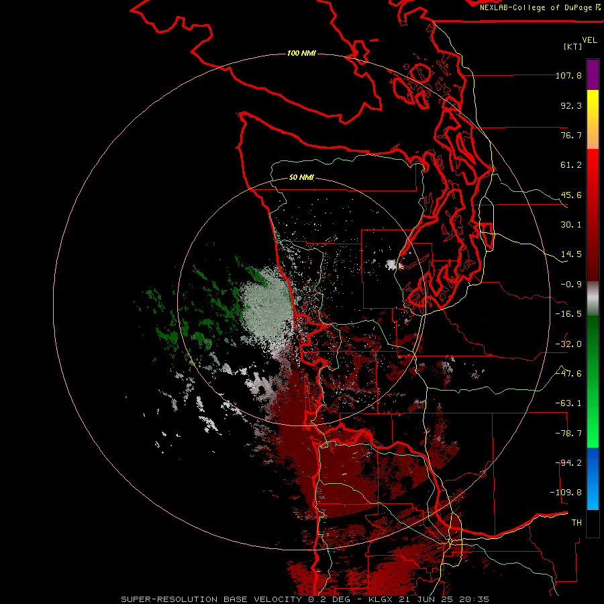The image size is (604, 604).
Task: Click the 45.6 color scale value
Action: click(571, 195)
